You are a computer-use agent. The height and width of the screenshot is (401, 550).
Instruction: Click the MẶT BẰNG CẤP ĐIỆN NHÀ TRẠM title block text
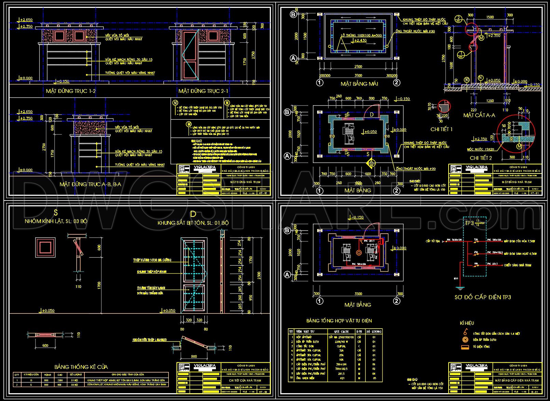point(517,380)
